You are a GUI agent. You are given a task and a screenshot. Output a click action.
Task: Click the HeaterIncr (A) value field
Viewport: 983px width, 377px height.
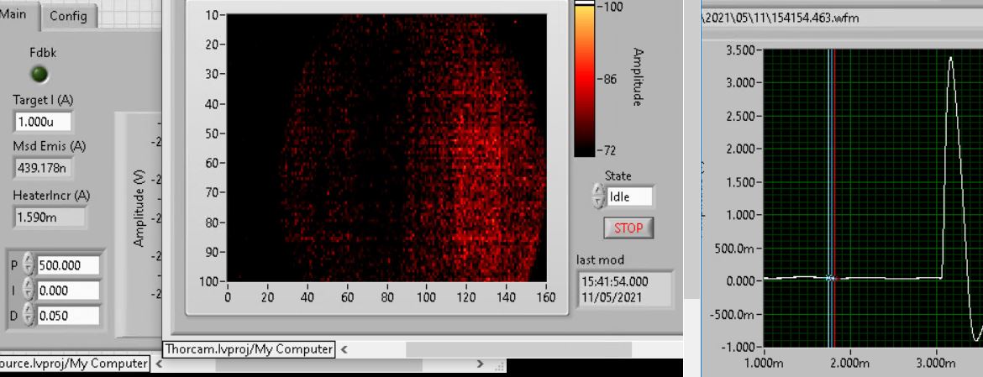coord(50,217)
